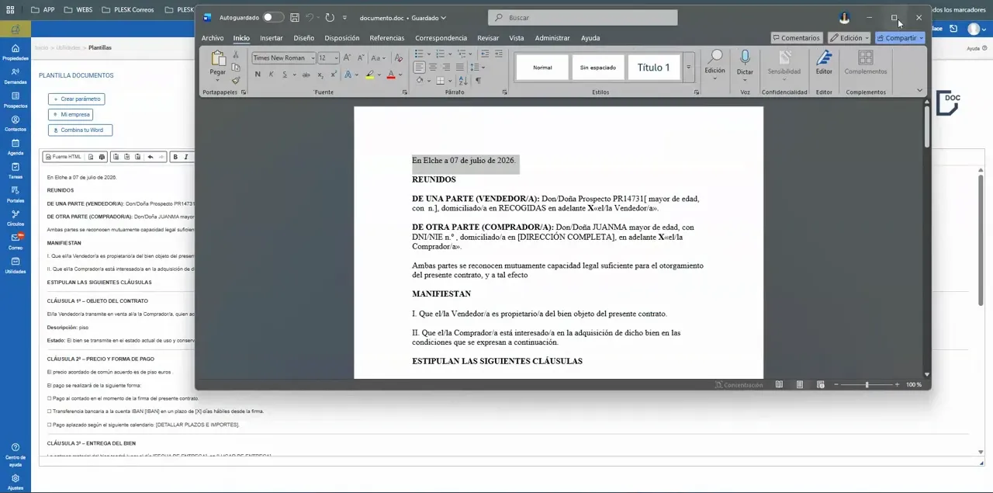Open the Correspondencia ribbon tab
The image size is (993, 493).
pos(441,37)
